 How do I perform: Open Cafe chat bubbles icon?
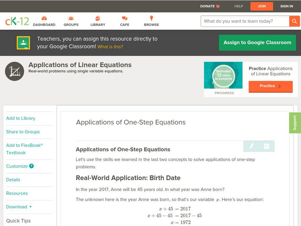(x=125, y=18)
